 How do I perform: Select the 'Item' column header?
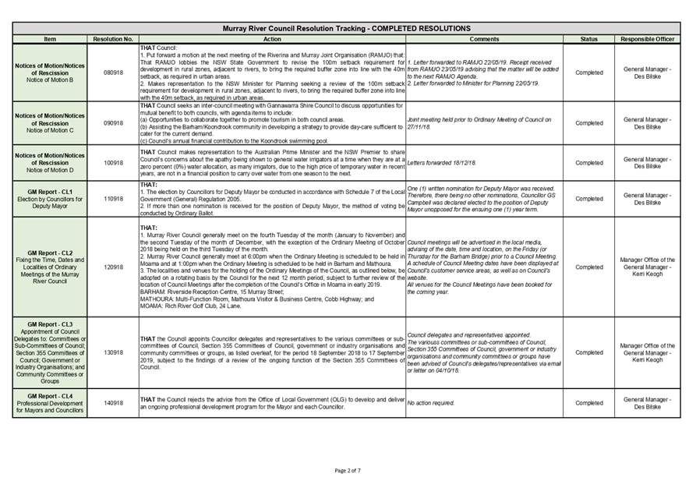(49, 38)
